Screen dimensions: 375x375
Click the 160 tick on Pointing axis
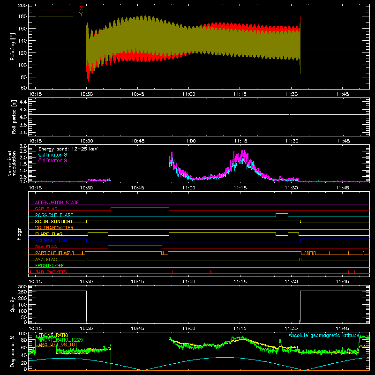pos(22,29)
